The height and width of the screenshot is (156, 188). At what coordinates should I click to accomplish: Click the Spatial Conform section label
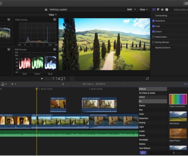click(x=163, y=48)
